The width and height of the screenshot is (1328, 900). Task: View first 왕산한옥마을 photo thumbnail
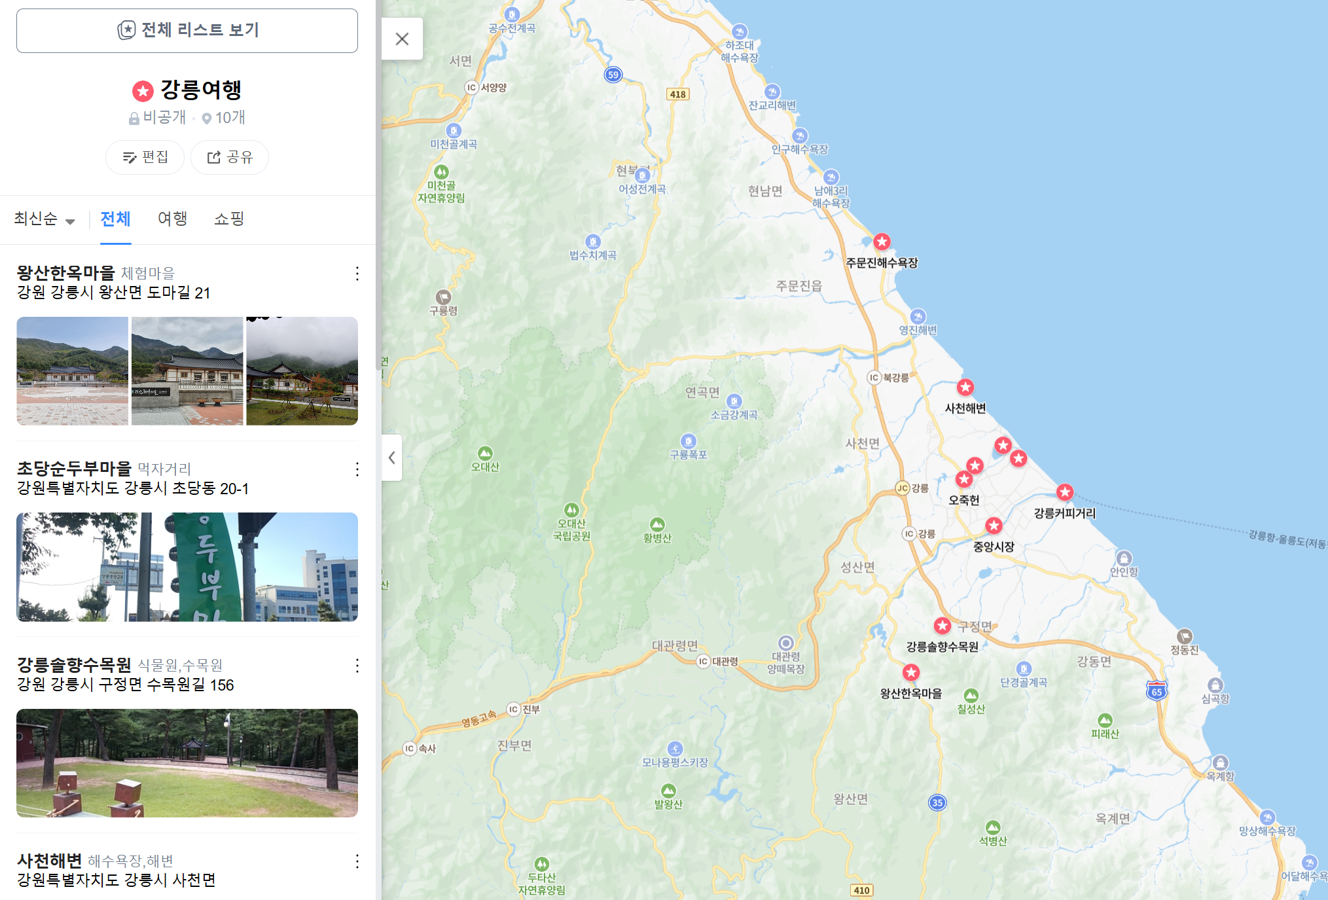point(72,371)
